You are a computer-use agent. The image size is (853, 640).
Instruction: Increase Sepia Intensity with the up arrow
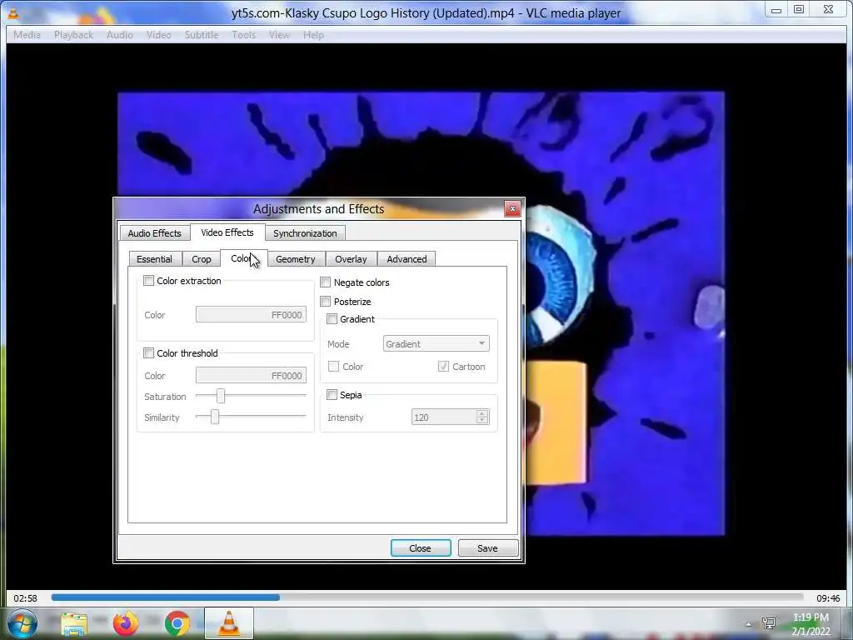click(x=482, y=413)
